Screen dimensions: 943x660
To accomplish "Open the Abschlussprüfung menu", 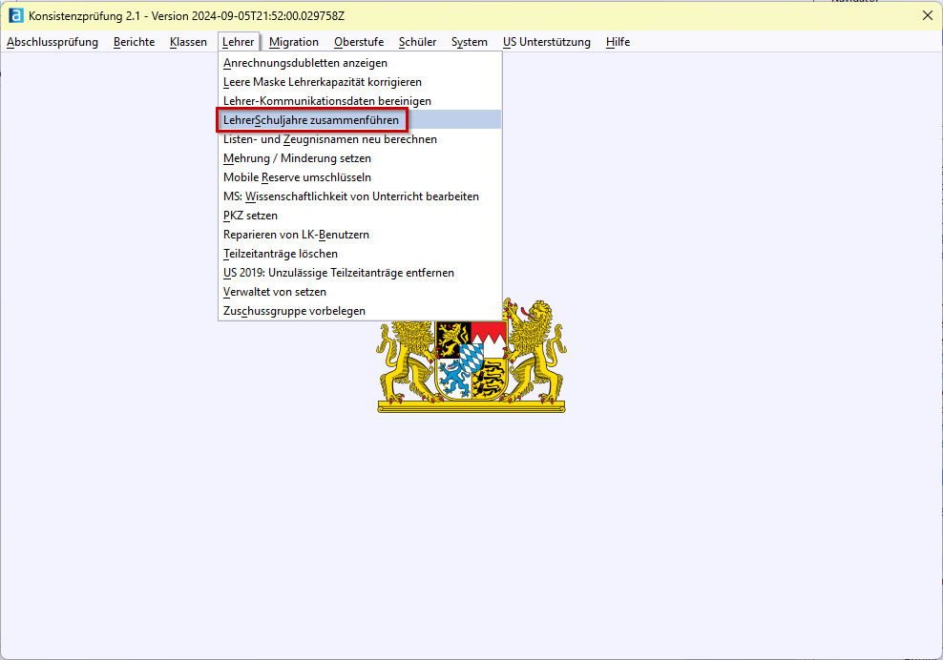I will [x=52, y=42].
